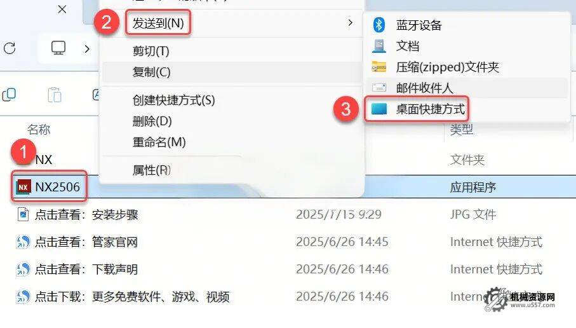This screenshot has height=328, width=576.
Task: Select the 点击查看：管家官网 internet shortcut
Action: pos(86,242)
